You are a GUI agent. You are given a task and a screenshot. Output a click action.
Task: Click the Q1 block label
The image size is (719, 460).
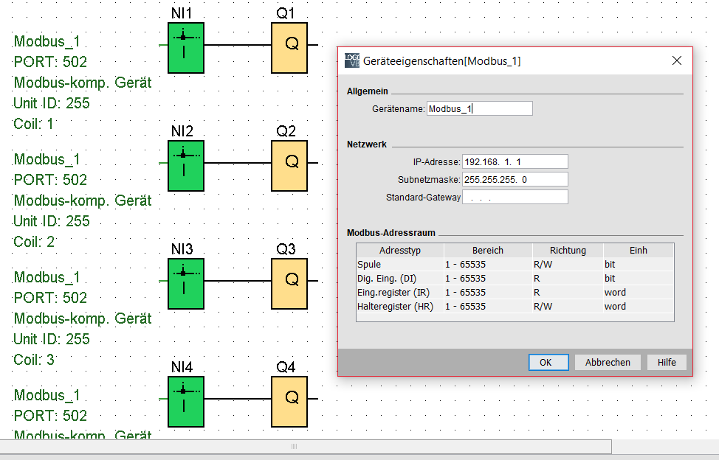click(285, 13)
